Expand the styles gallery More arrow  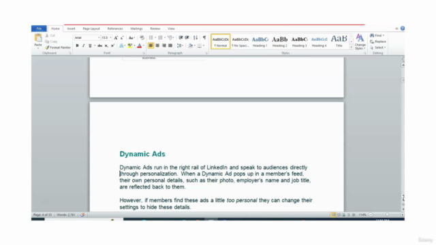352,48
